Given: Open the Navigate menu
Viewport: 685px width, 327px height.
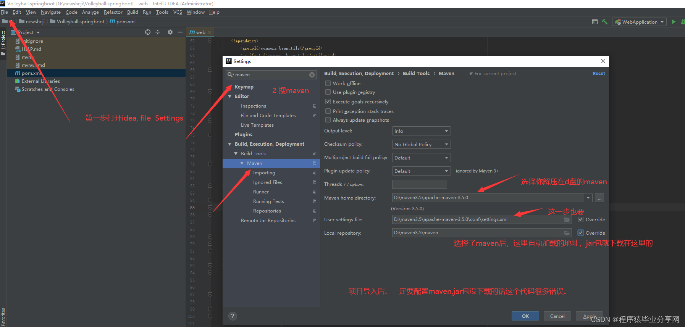Looking at the screenshot, I should click(x=51, y=12).
